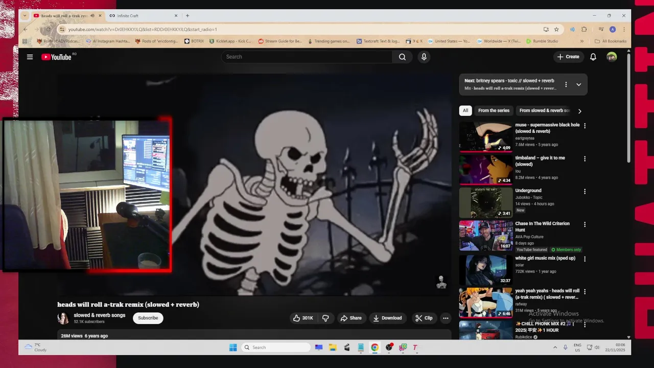
Task: Open the weather widget showing 7°C Cloudy
Action: point(36,348)
